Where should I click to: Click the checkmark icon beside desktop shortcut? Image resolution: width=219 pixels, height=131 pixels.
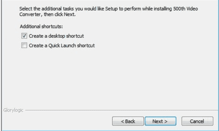pos(24,36)
